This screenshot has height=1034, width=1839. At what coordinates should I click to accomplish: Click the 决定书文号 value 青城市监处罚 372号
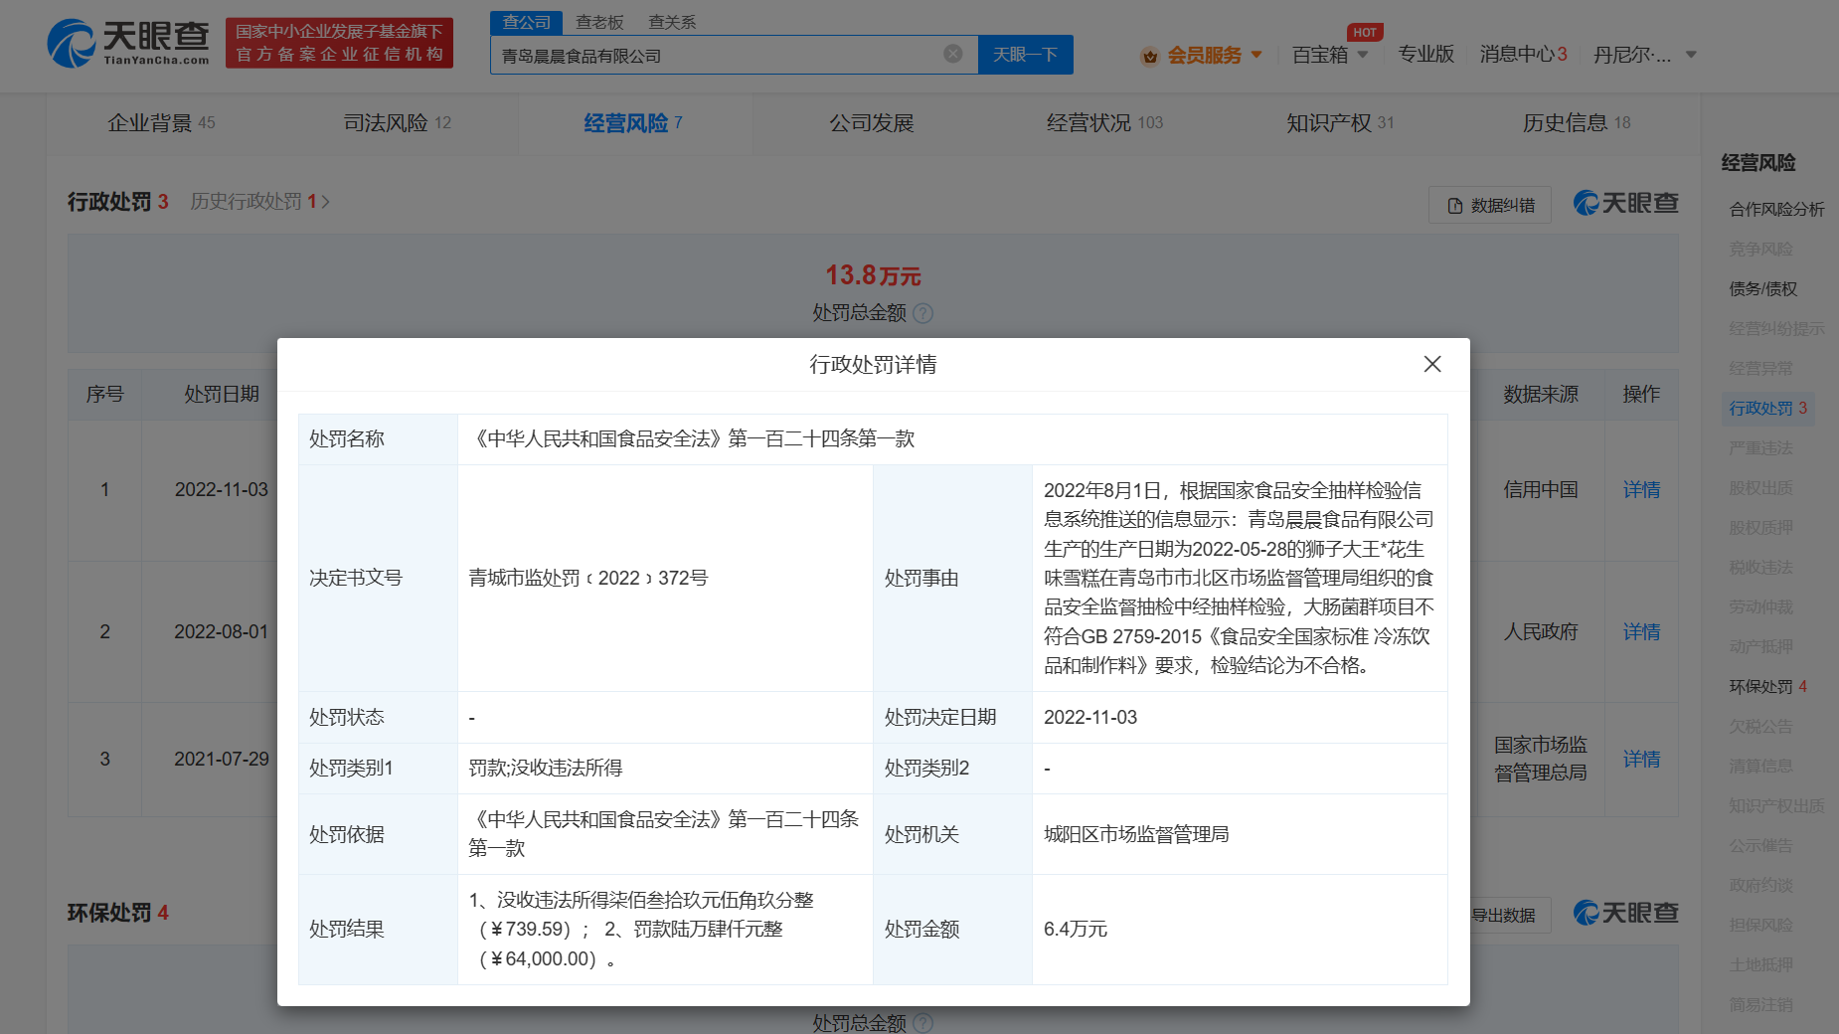click(588, 579)
